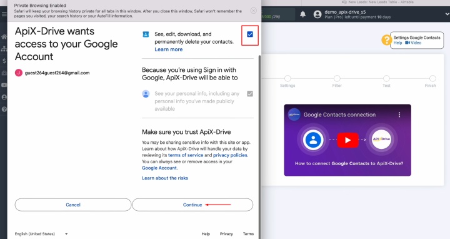This screenshot has width=450, height=239.
Task: Open the English (United States) language dropdown
Action: 41,234
